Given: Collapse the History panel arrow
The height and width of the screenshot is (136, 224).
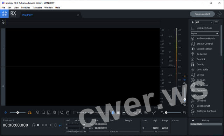Looking at the screenshot, I should [193, 120].
